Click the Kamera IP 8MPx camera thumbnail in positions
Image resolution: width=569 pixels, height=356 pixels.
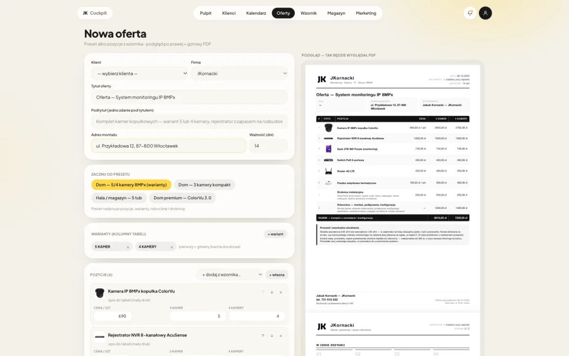tap(100, 293)
